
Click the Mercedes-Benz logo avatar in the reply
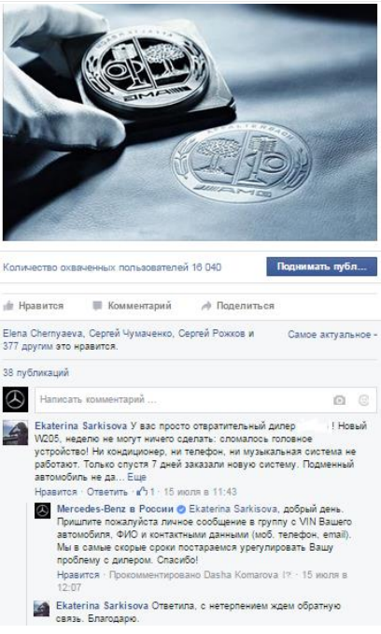tap(42, 512)
